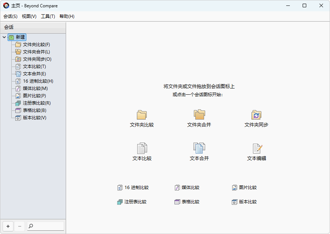
Task: Click the 文件夹比较 label under large icon
Action: tap(142, 125)
